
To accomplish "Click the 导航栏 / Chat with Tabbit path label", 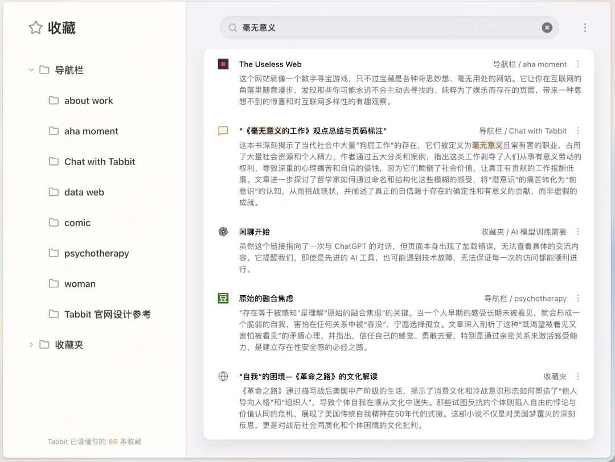I will (523, 131).
